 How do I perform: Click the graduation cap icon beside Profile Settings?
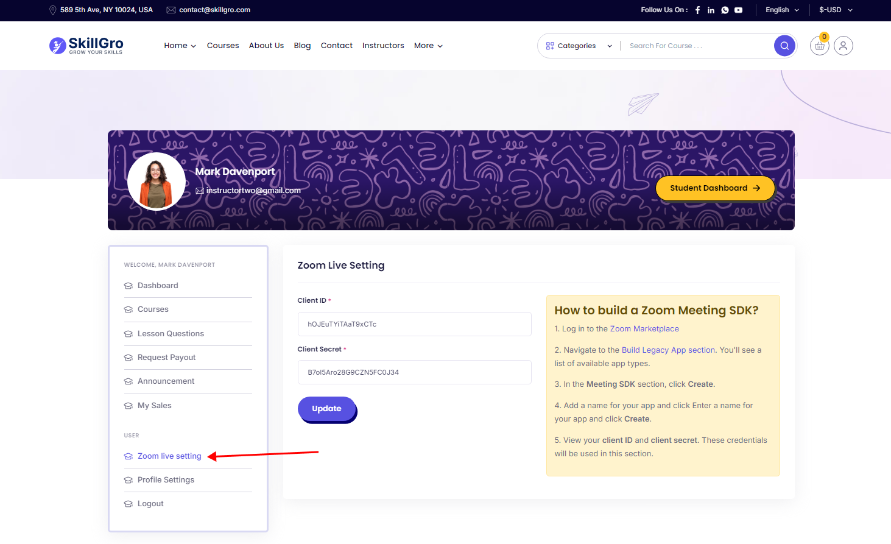point(129,480)
